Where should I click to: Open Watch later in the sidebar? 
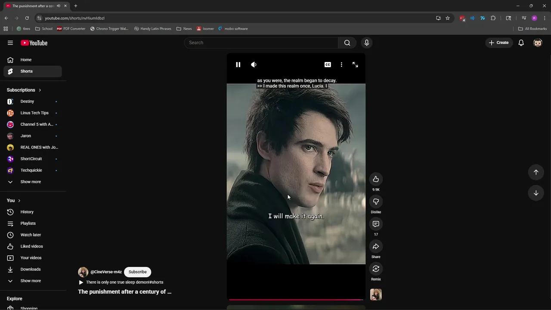(33, 235)
